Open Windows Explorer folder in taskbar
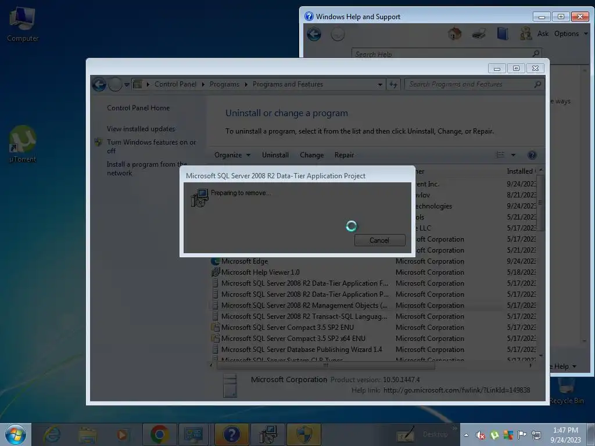Viewport: 595px width, 446px height. coord(87,435)
